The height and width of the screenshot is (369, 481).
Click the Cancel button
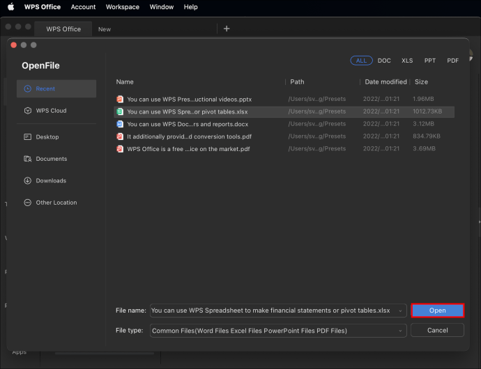[x=438, y=331]
